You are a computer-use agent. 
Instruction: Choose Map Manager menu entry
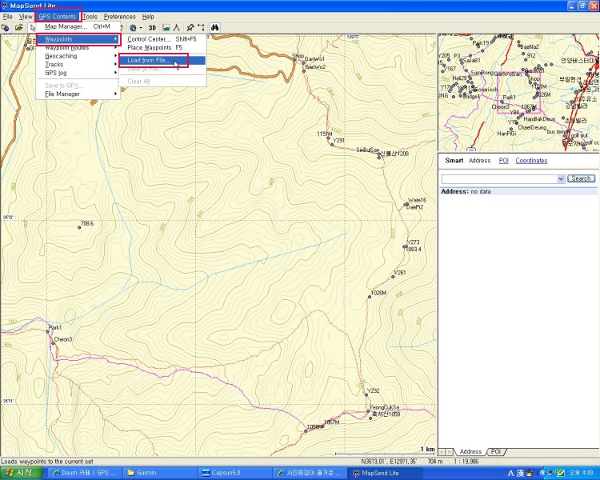[x=78, y=26]
